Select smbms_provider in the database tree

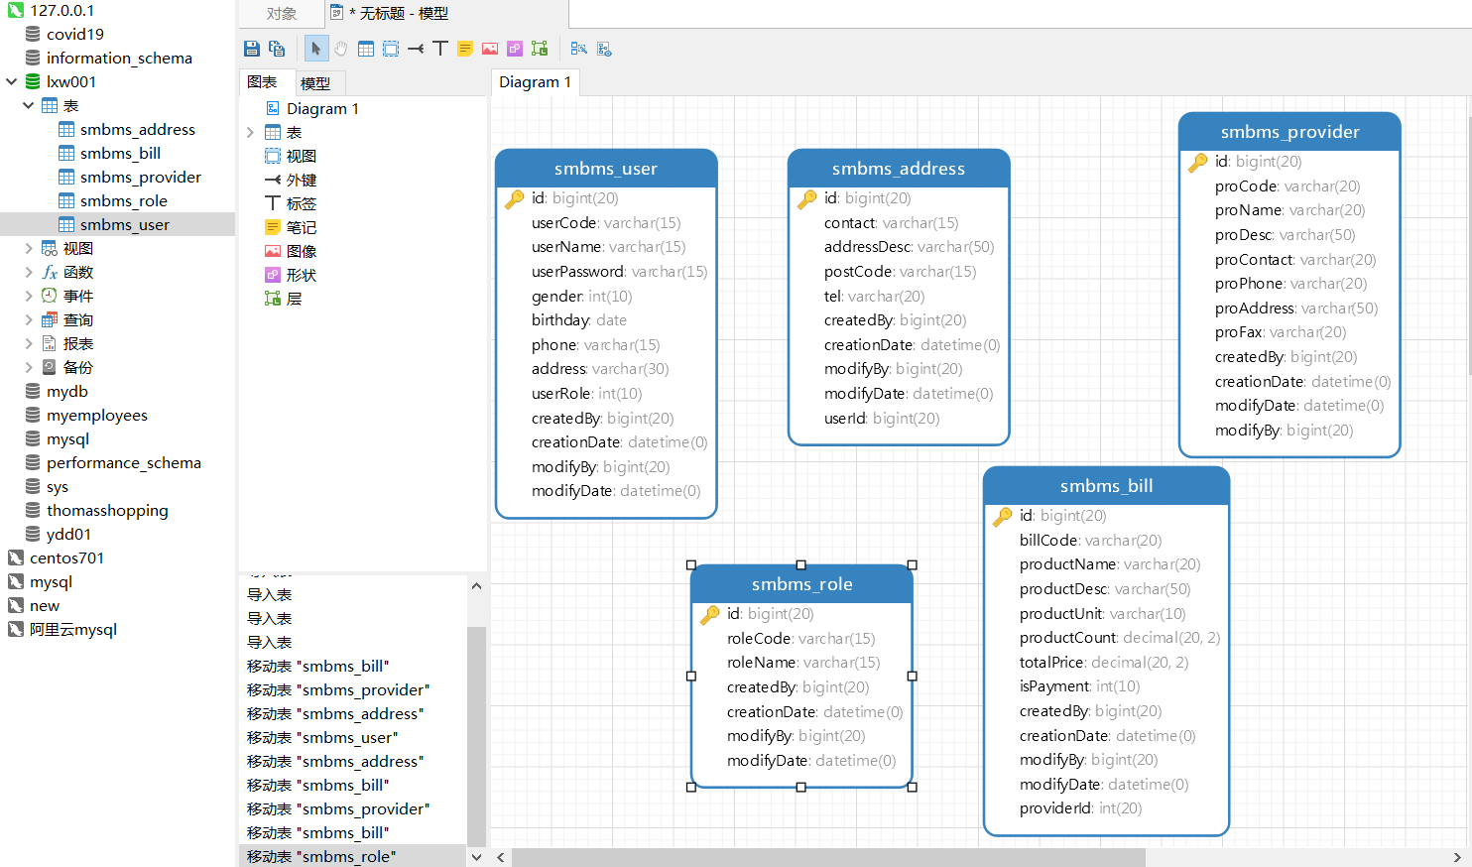141,177
